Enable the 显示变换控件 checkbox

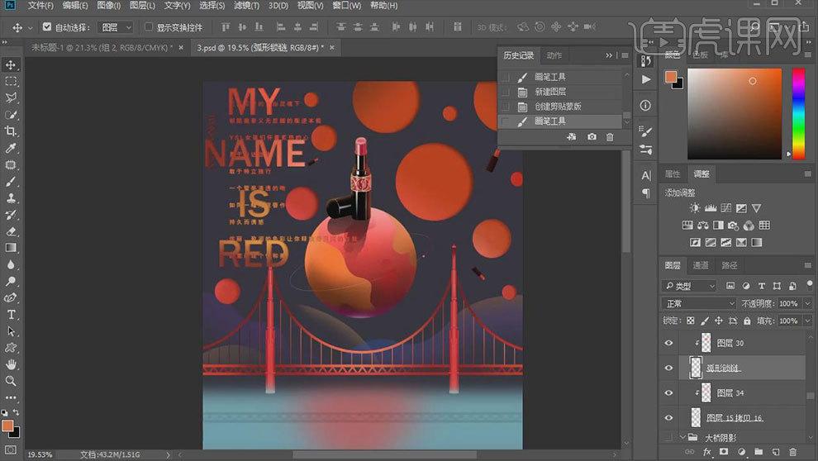(x=149, y=27)
